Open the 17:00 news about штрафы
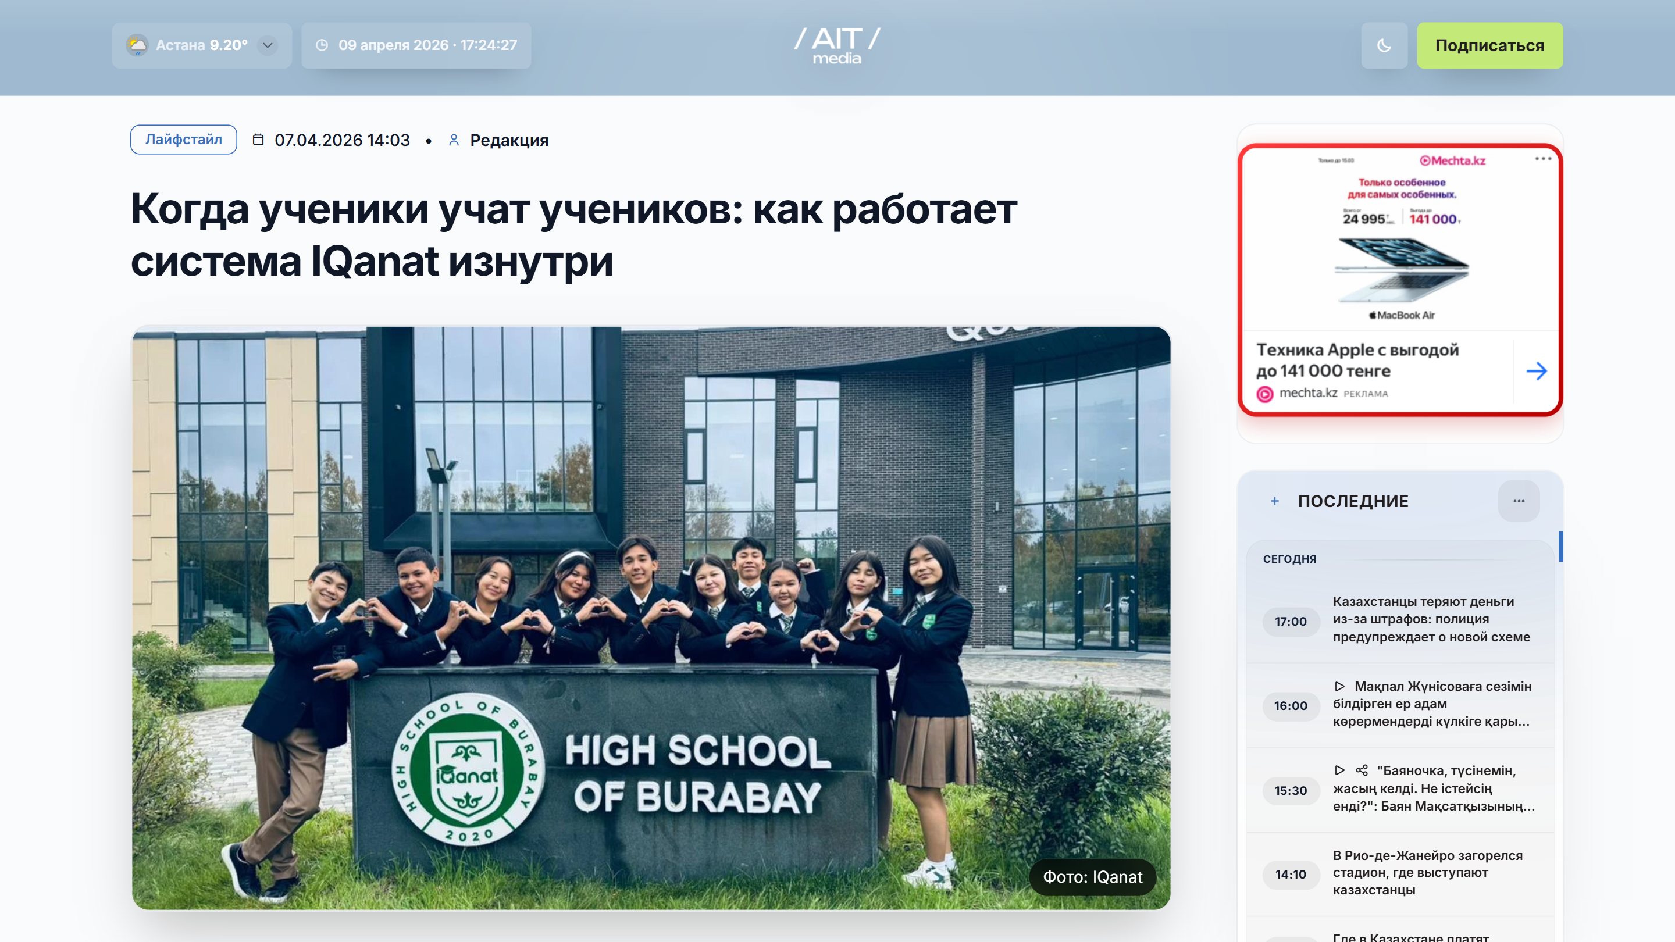This screenshot has width=1675, height=942. coord(1431,619)
